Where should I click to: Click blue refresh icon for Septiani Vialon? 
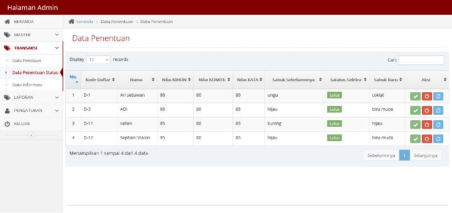pos(438,139)
